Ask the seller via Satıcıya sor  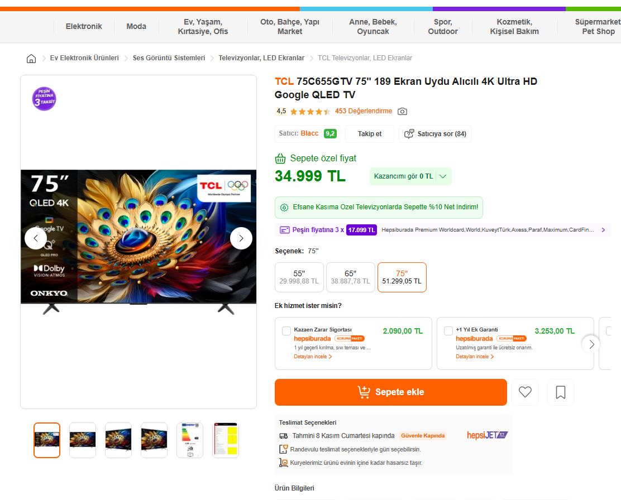tap(435, 134)
